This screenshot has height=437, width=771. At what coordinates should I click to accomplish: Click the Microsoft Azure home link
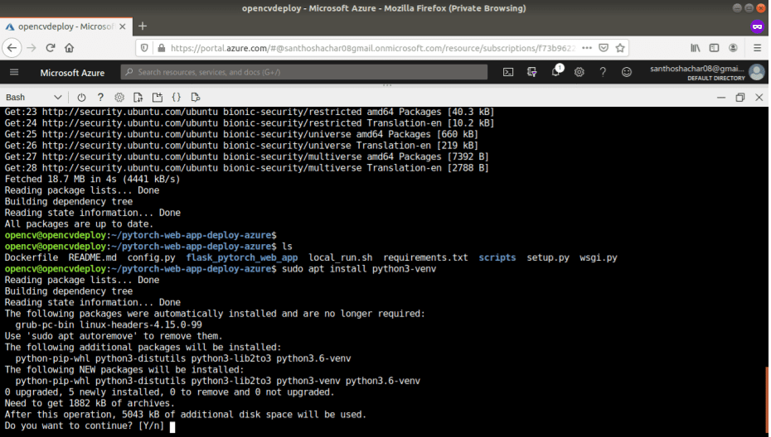72,73
